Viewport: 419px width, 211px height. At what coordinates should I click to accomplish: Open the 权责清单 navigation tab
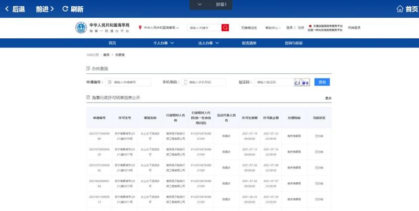click(249, 43)
